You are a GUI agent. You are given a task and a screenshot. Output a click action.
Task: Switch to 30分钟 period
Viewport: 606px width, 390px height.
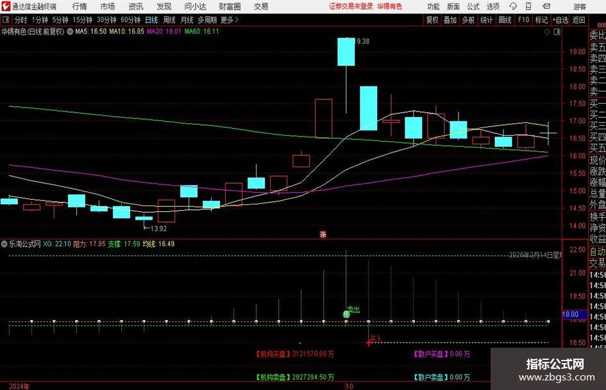pos(106,20)
